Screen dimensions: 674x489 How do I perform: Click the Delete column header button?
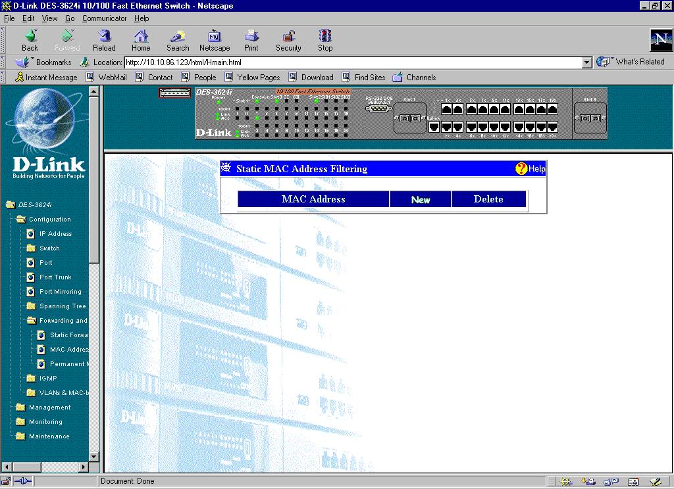(488, 200)
